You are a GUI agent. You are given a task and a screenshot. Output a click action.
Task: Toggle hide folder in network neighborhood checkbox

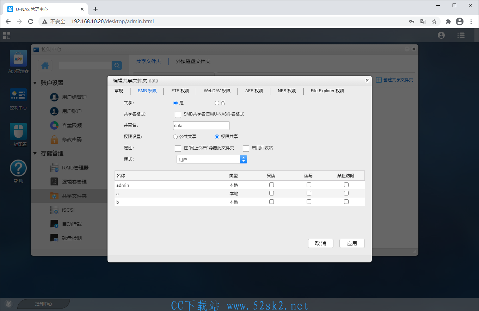coord(178,148)
